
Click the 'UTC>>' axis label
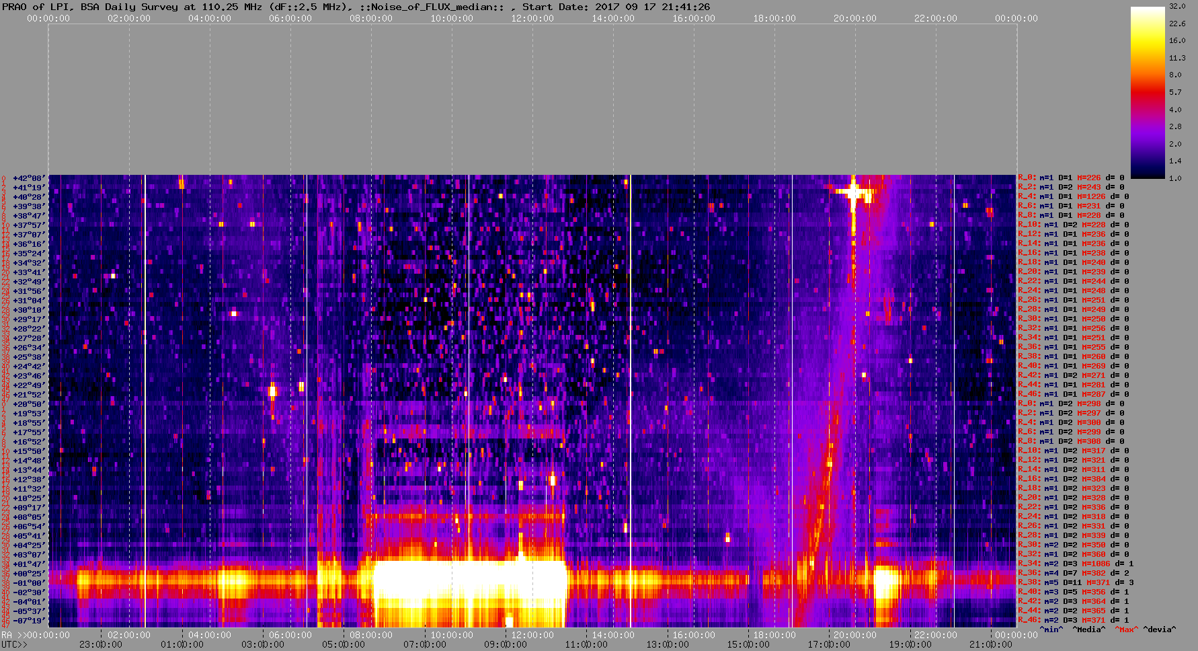click(x=15, y=644)
